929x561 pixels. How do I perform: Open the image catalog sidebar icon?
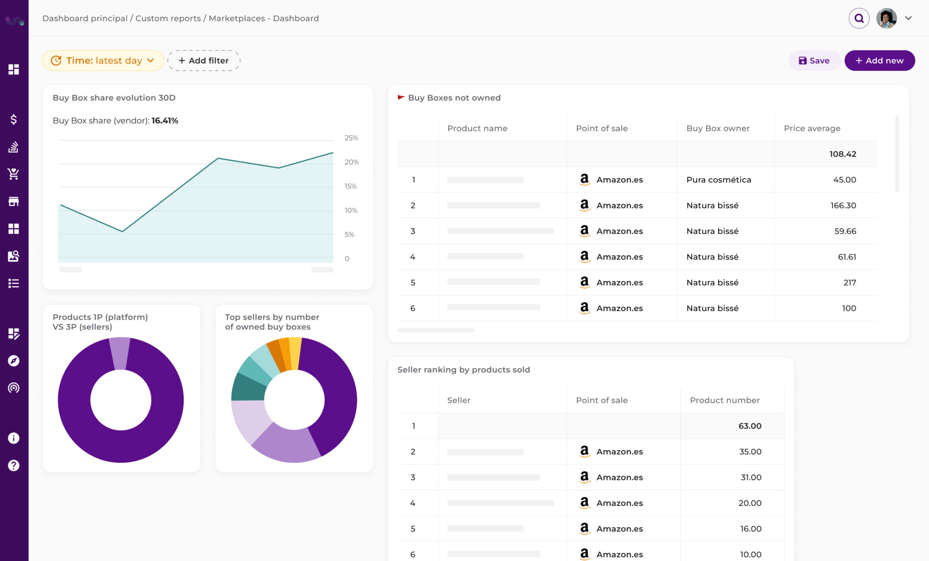click(x=13, y=256)
